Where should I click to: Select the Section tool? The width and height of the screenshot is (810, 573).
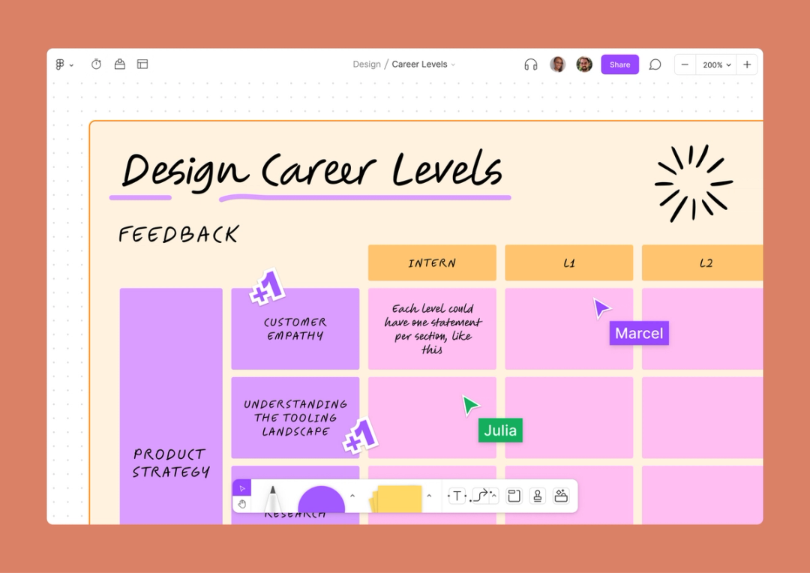click(x=514, y=496)
